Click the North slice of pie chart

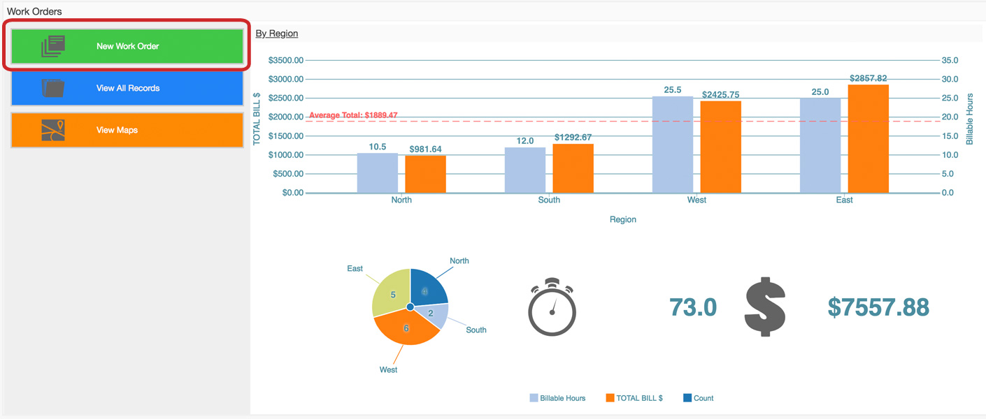tap(427, 288)
